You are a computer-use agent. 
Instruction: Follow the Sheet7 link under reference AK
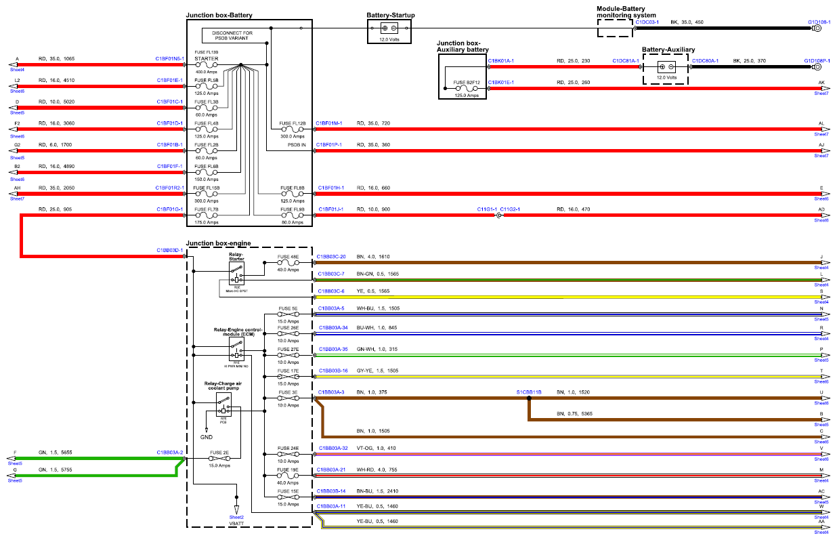click(821, 93)
